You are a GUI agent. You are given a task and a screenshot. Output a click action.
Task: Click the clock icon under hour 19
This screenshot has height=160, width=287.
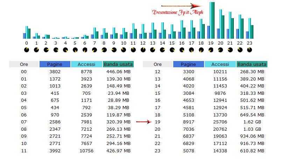(x=211, y=50)
